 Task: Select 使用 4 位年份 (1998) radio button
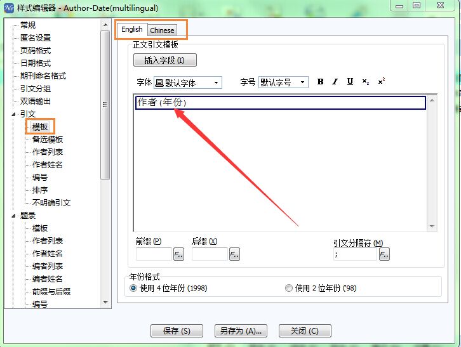pyautogui.click(x=133, y=288)
